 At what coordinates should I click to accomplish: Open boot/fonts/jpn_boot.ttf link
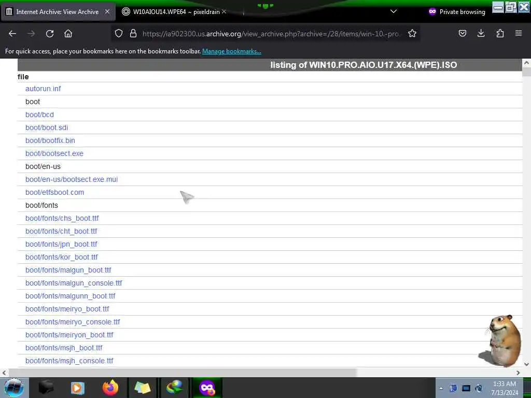coord(61,244)
